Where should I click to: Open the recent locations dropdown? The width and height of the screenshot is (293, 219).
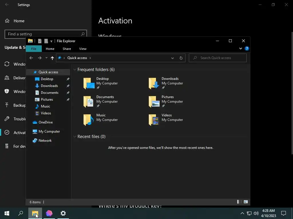point(46,58)
